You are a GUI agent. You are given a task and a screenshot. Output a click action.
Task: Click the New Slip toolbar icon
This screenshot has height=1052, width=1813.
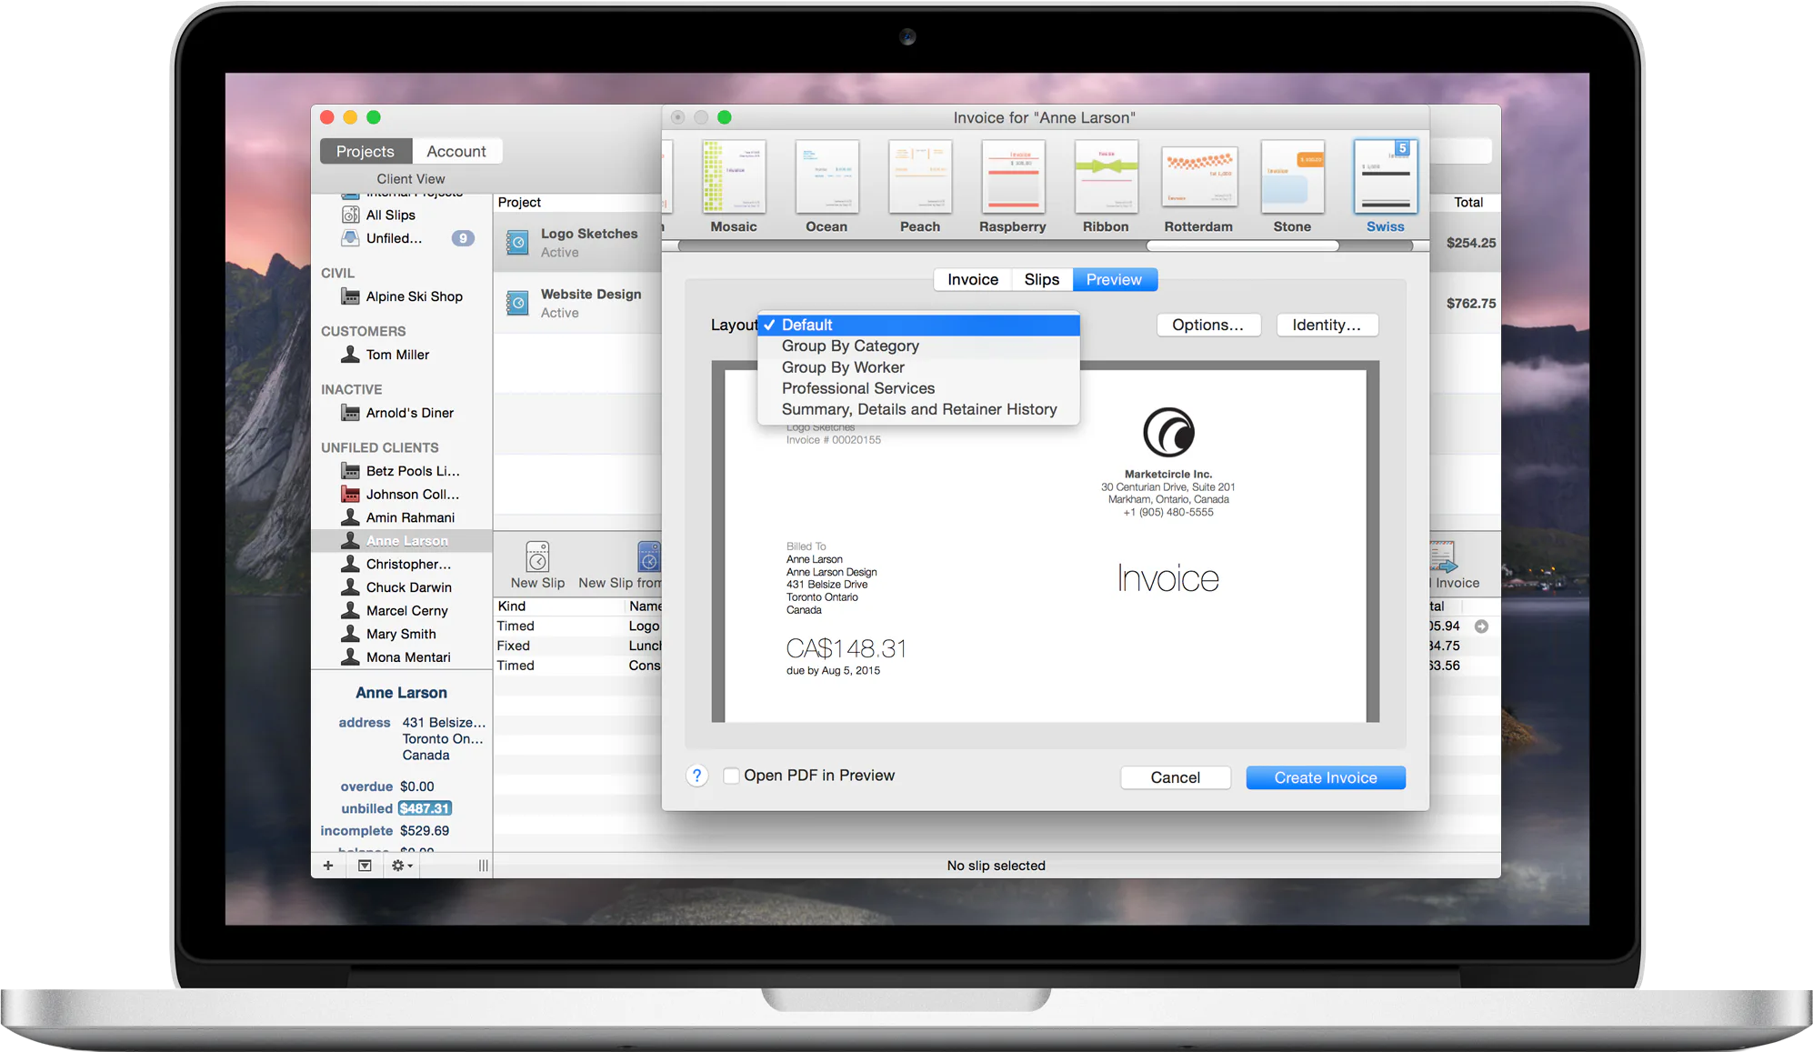[x=537, y=556]
